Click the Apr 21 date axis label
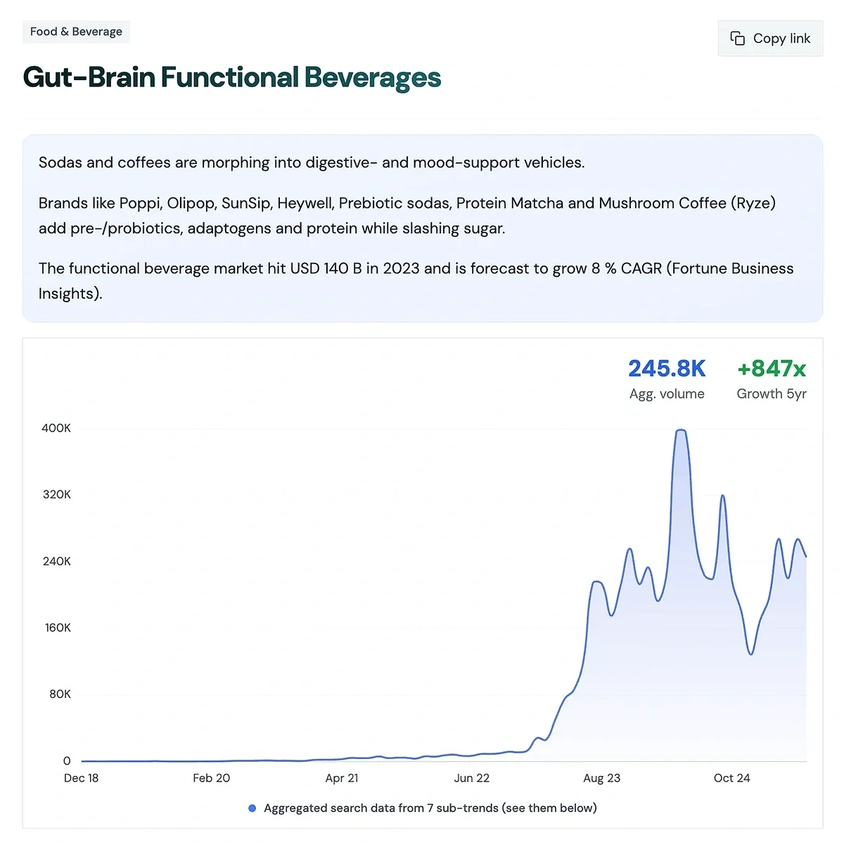This screenshot has height=849, width=844. 342,778
